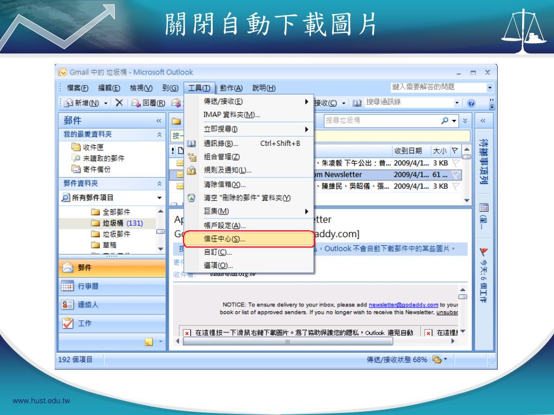Click the flag column header icon
Image resolution: width=554 pixels, height=415 pixels.
point(456,151)
